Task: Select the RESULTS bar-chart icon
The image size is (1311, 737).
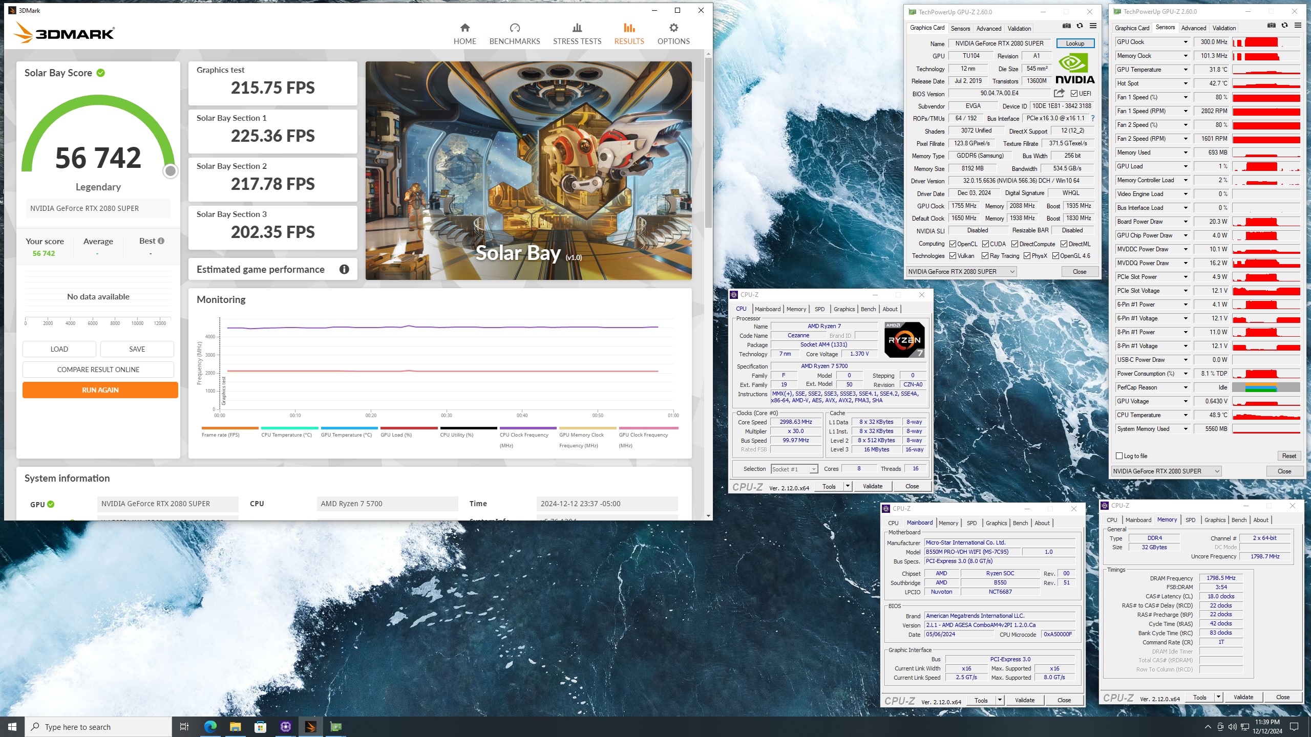Action: [629, 28]
